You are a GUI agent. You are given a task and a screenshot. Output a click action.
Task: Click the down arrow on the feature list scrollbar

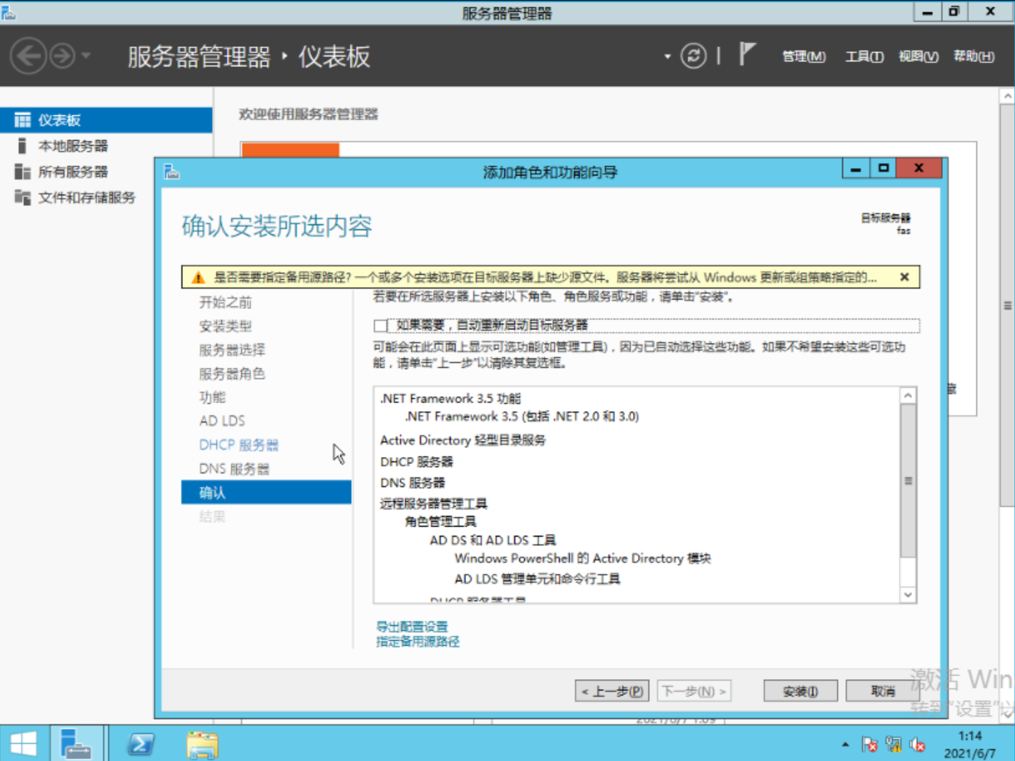click(x=907, y=595)
